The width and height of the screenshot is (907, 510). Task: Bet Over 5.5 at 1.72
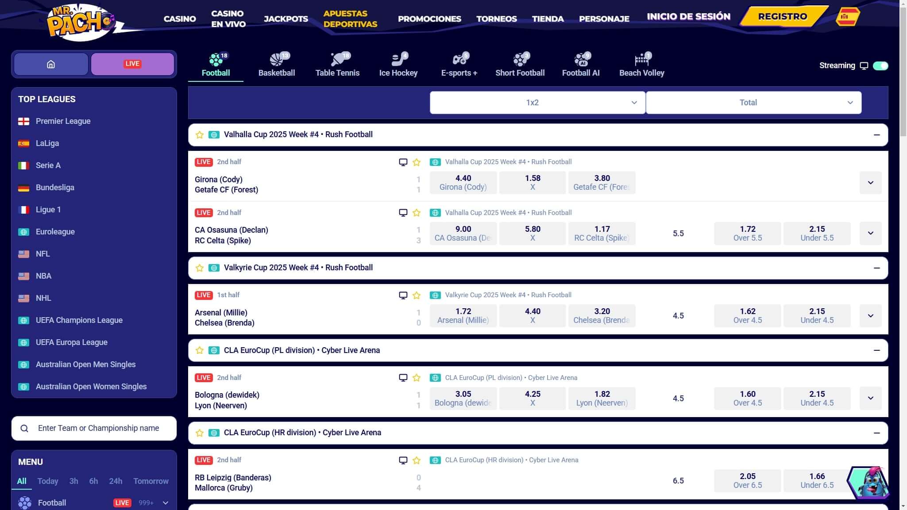[748, 233]
